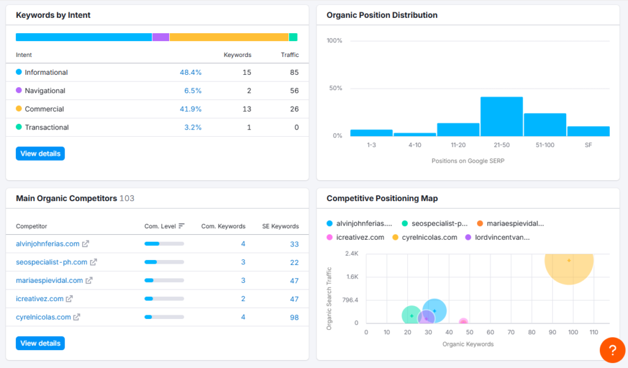
Task: Click the Informational 48.4% percentage link
Action: 190,72
